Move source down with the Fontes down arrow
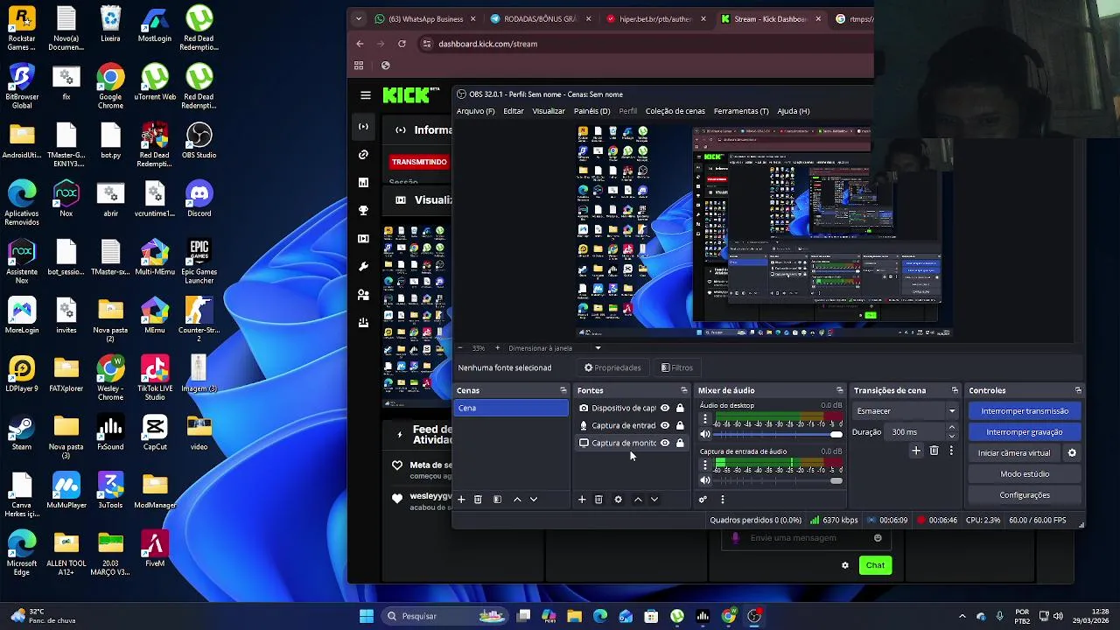The image size is (1120, 630). pyautogui.click(x=654, y=500)
